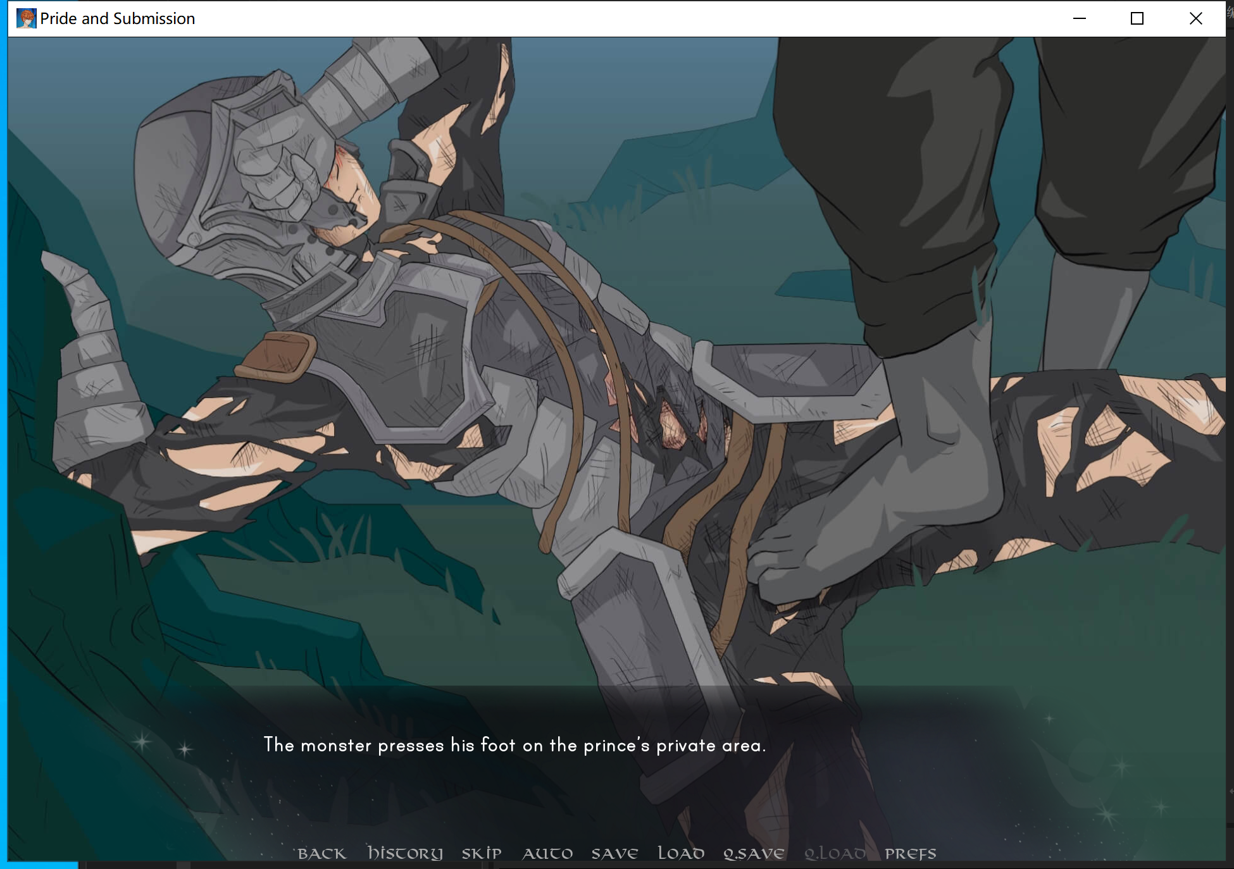Quick save with Q.Save
The height and width of the screenshot is (869, 1234).
click(x=753, y=853)
